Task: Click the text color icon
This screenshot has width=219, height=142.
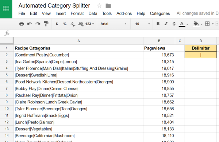Action: tap(182, 24)
